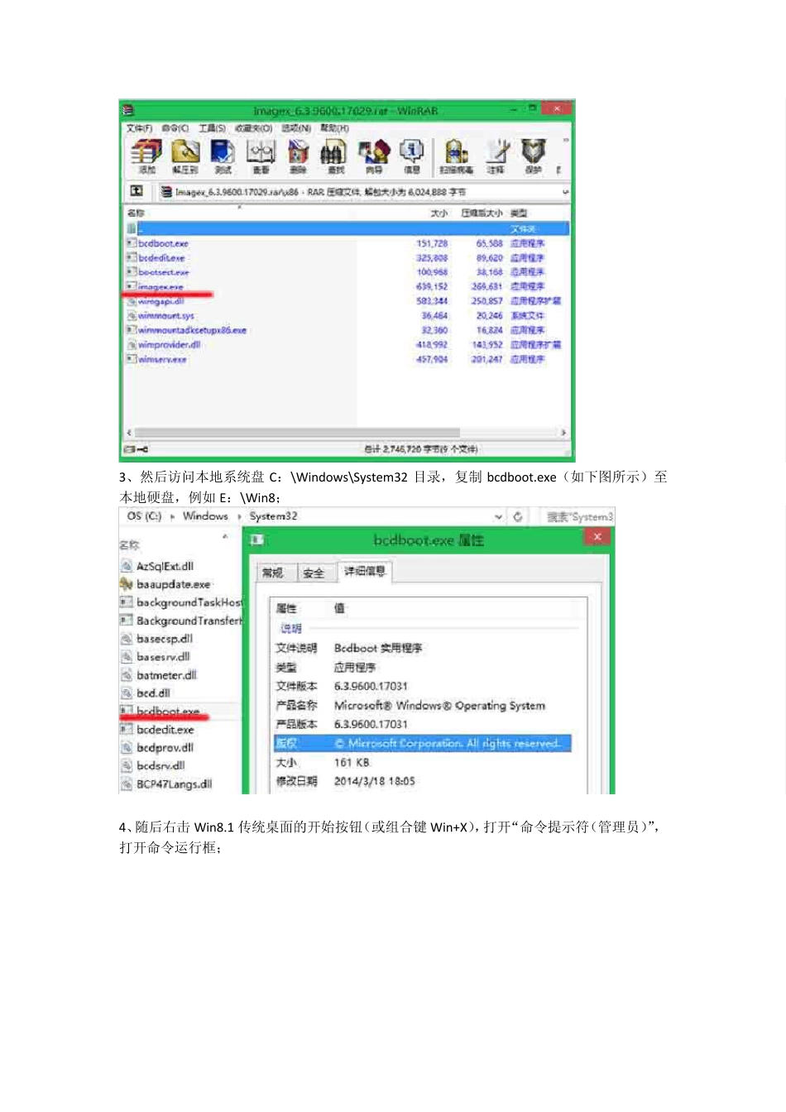Sort WinRAR list by Size (大小) column
The image size is (786, 1112).
(x=439, y=213)
